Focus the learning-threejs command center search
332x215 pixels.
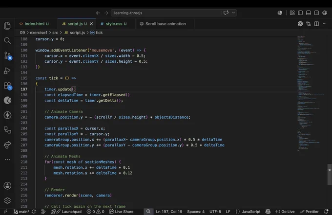pos(166,13)
